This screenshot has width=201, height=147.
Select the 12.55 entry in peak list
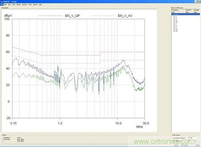[x=175, y=22]
